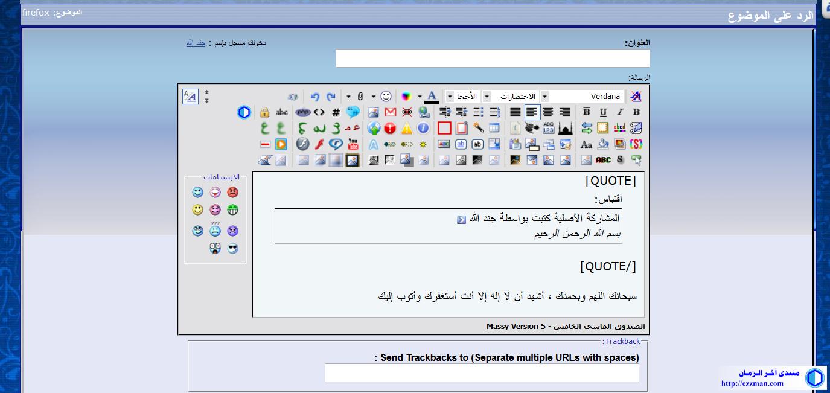Open the الأحجا font size dropdown
The width and height of the screenshot is (830, 393).
(x=450, y=97)
